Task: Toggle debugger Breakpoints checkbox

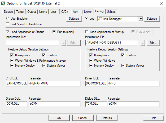Action: pos(91,55)
